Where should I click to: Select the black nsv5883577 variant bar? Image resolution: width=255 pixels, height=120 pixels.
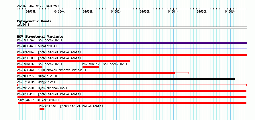[x=126, y=79]
